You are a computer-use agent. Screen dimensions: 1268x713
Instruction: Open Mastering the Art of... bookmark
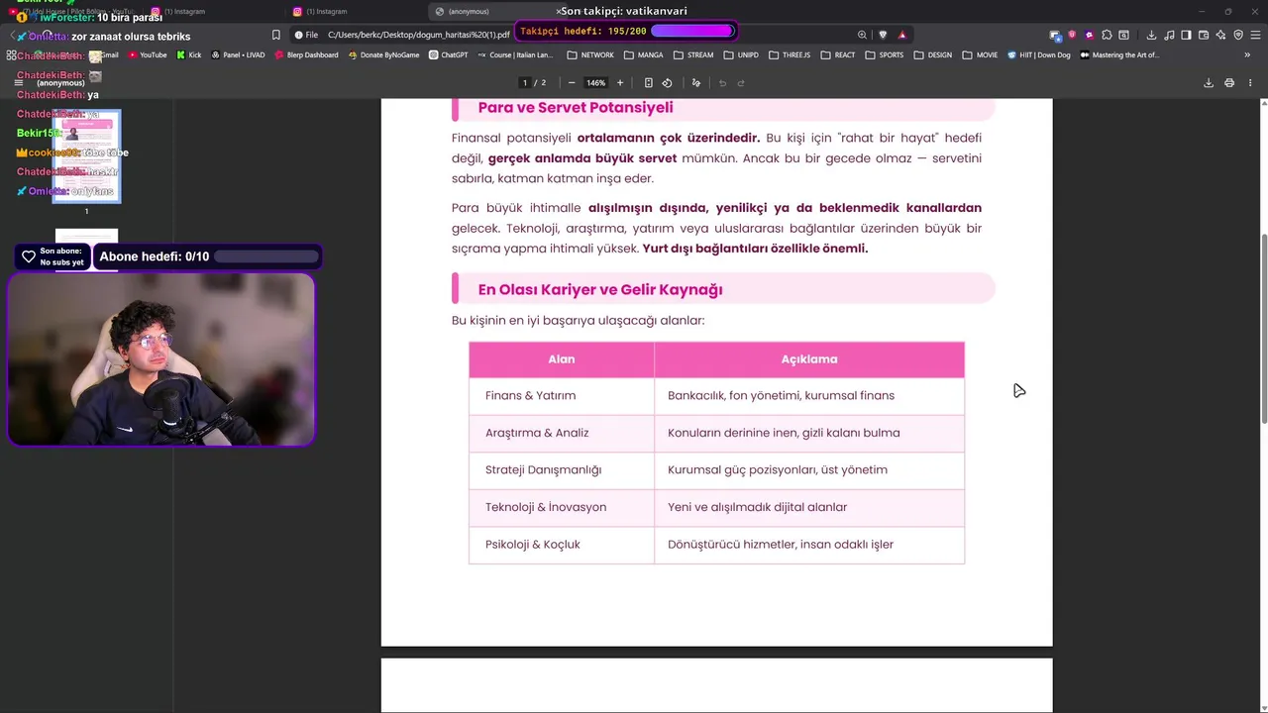(1119, 55)
